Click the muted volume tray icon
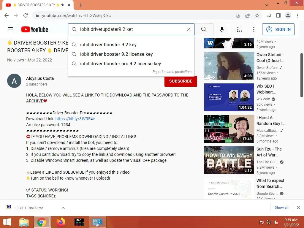This screenshot has width=304, height=228. (x=276, y=222)
